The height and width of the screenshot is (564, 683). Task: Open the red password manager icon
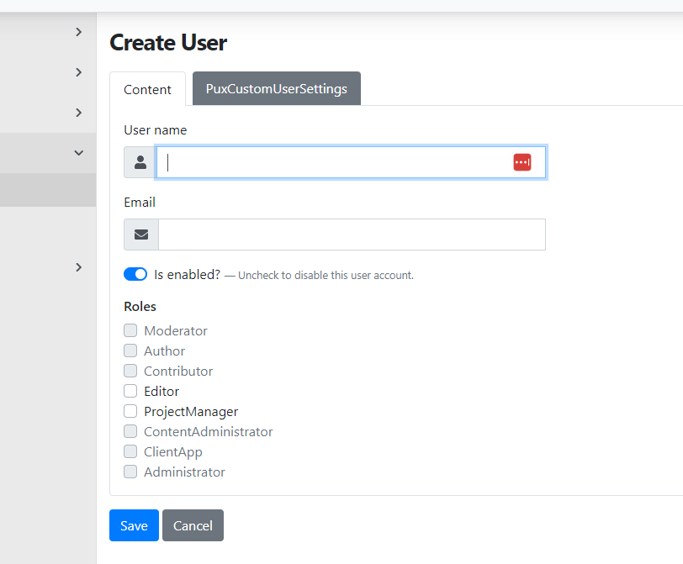click(522, 162)
